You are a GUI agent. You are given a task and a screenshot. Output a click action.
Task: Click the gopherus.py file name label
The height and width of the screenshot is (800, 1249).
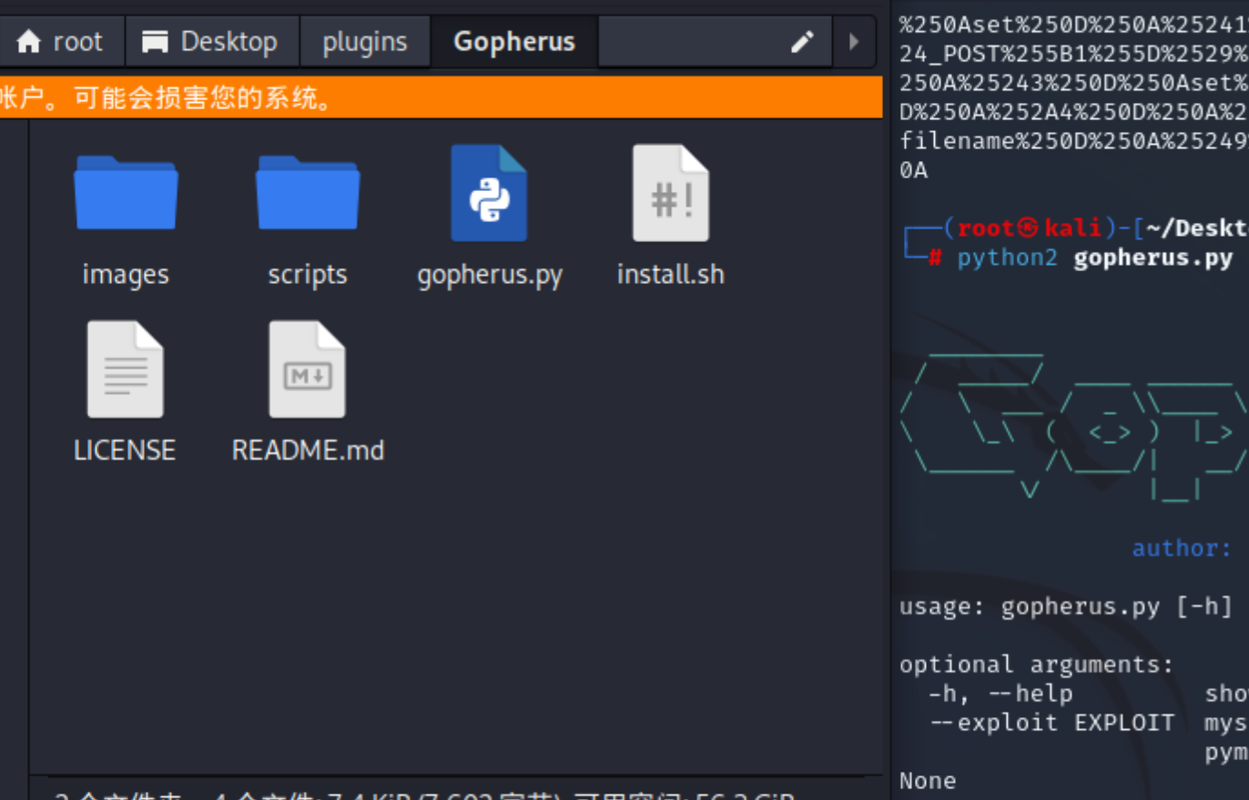point(490,275)
